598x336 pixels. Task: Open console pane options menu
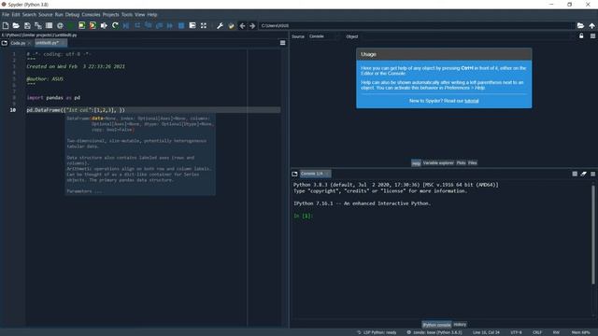pos(592,174)
